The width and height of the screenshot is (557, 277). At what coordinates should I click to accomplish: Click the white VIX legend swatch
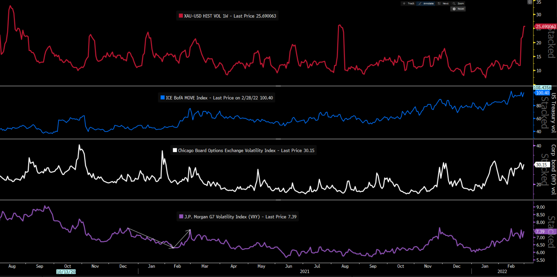point(175,150)
